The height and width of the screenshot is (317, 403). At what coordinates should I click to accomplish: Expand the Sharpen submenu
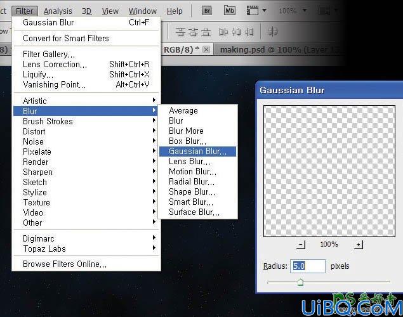(x=86, y=172)
